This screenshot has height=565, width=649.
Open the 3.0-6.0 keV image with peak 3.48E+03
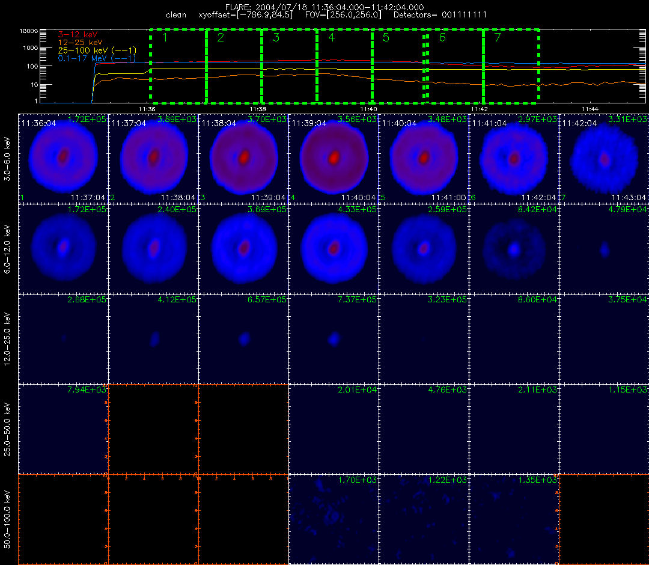[x=424, y=159]
